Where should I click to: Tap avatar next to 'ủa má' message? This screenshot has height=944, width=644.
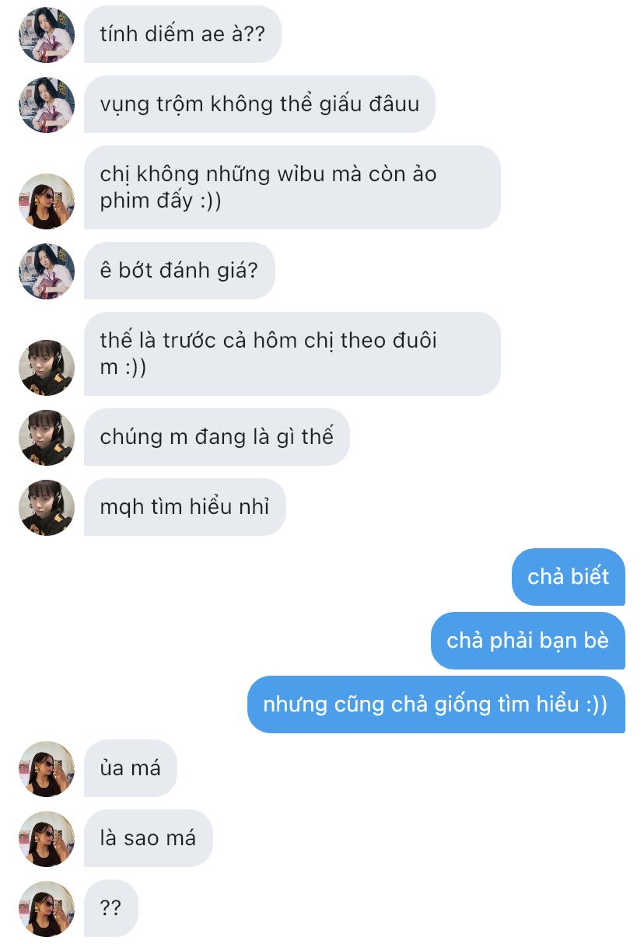tap(46, 769)
